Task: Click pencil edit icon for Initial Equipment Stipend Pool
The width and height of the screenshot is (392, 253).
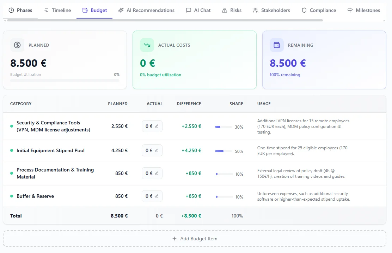Action: (x=157, y=150)
